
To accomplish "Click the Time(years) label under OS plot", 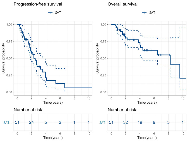I will (x=147, y=103).
